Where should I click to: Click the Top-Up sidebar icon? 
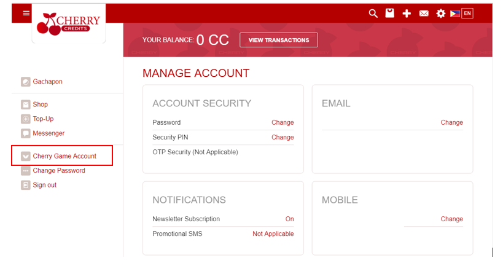click(x=26, y=119)
